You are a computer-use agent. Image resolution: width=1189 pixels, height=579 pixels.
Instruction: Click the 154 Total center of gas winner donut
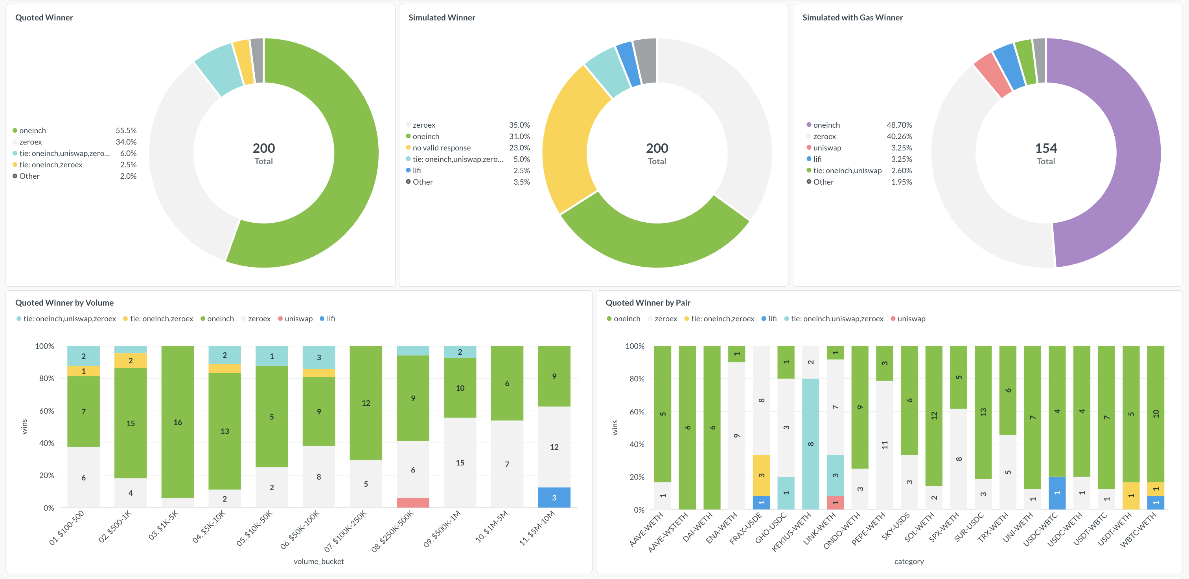(x=1046, y=154)
